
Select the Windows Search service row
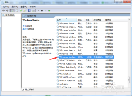coord(85,50)
